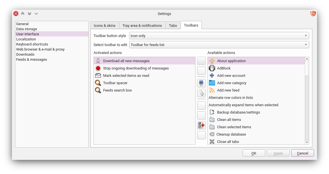Open the Toolbar button style dropdown
329x174 pixels.
pos(219,36)
